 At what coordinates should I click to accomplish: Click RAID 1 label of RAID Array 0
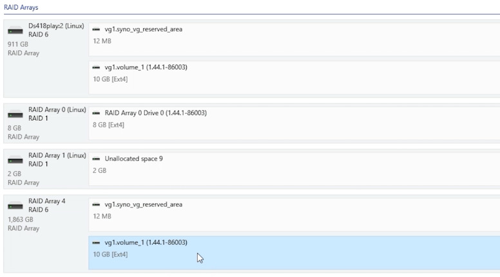click(x=38, y=118)
